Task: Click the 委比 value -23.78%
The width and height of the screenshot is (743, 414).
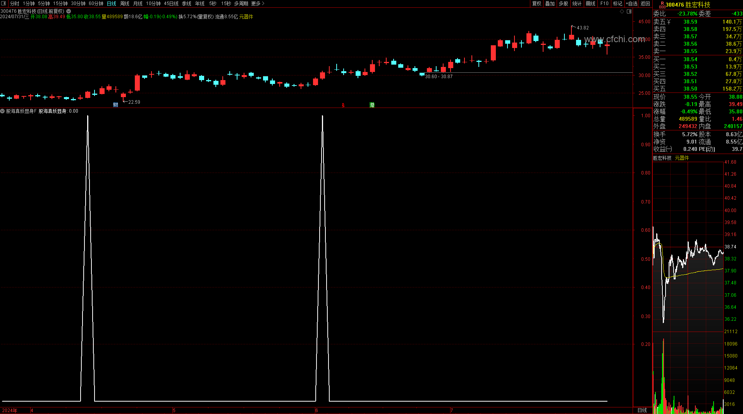Action: (687, 14)
